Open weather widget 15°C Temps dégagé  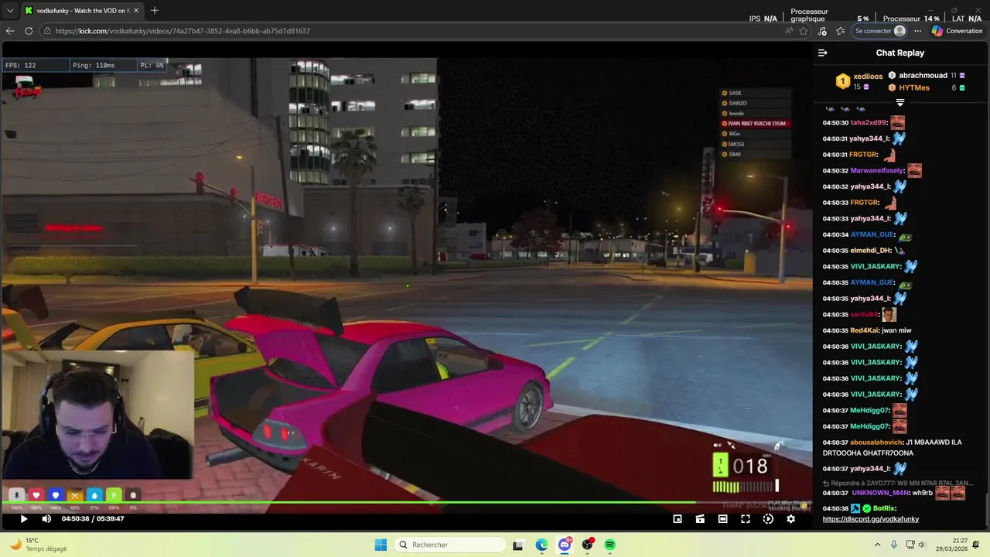pos(38,545)
